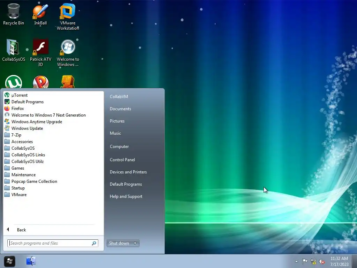Click the Start orb button
Image resolution: width=357 pixels, height=268 pixels.
(9, 261)
